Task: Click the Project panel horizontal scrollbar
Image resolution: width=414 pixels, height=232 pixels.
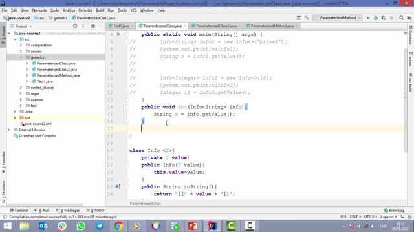Action: tap(45, 205)
